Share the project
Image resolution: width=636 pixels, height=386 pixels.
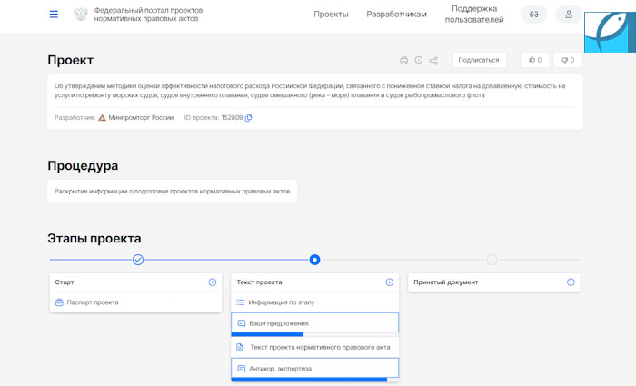[433, 61]
